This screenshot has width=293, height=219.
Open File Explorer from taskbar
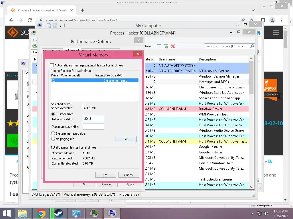(x=22, y=213)
